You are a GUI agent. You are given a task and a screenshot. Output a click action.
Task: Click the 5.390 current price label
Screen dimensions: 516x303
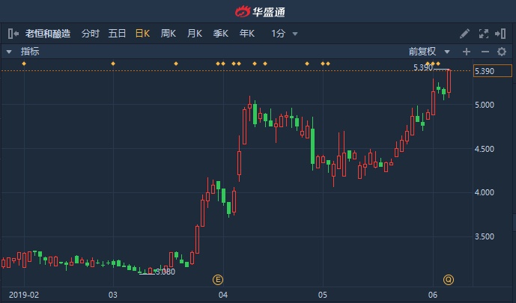click(492, 71)
